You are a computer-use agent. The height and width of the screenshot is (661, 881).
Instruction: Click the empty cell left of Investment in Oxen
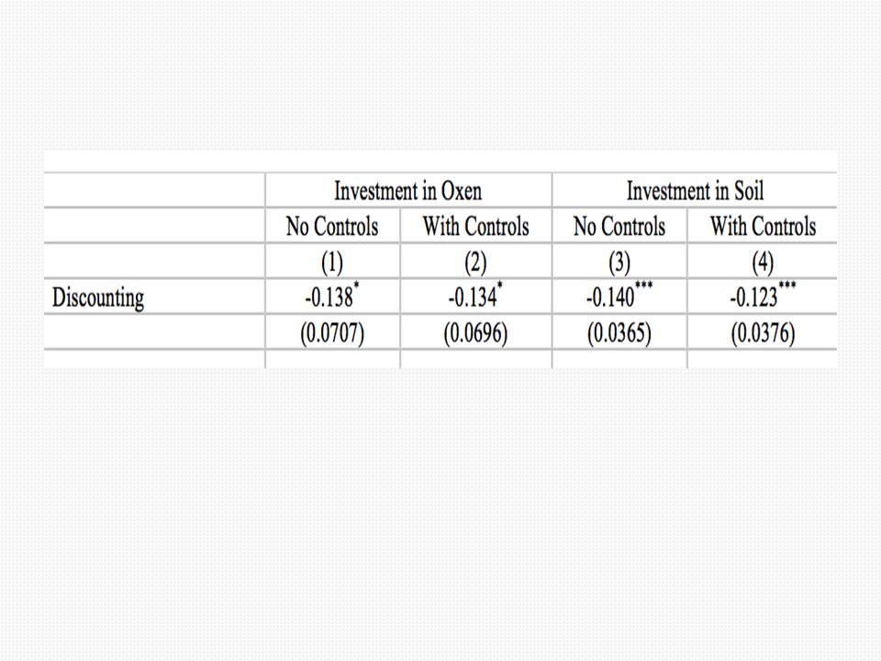[154, 191]
